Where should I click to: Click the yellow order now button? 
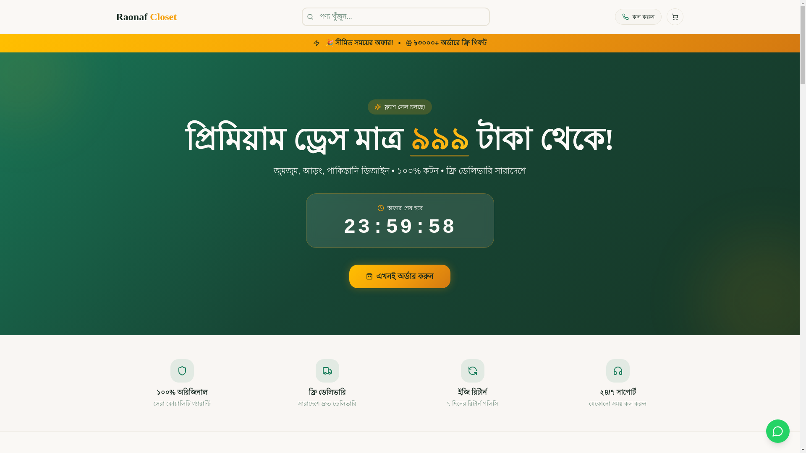pyautogui.click(x=400, y=276)
